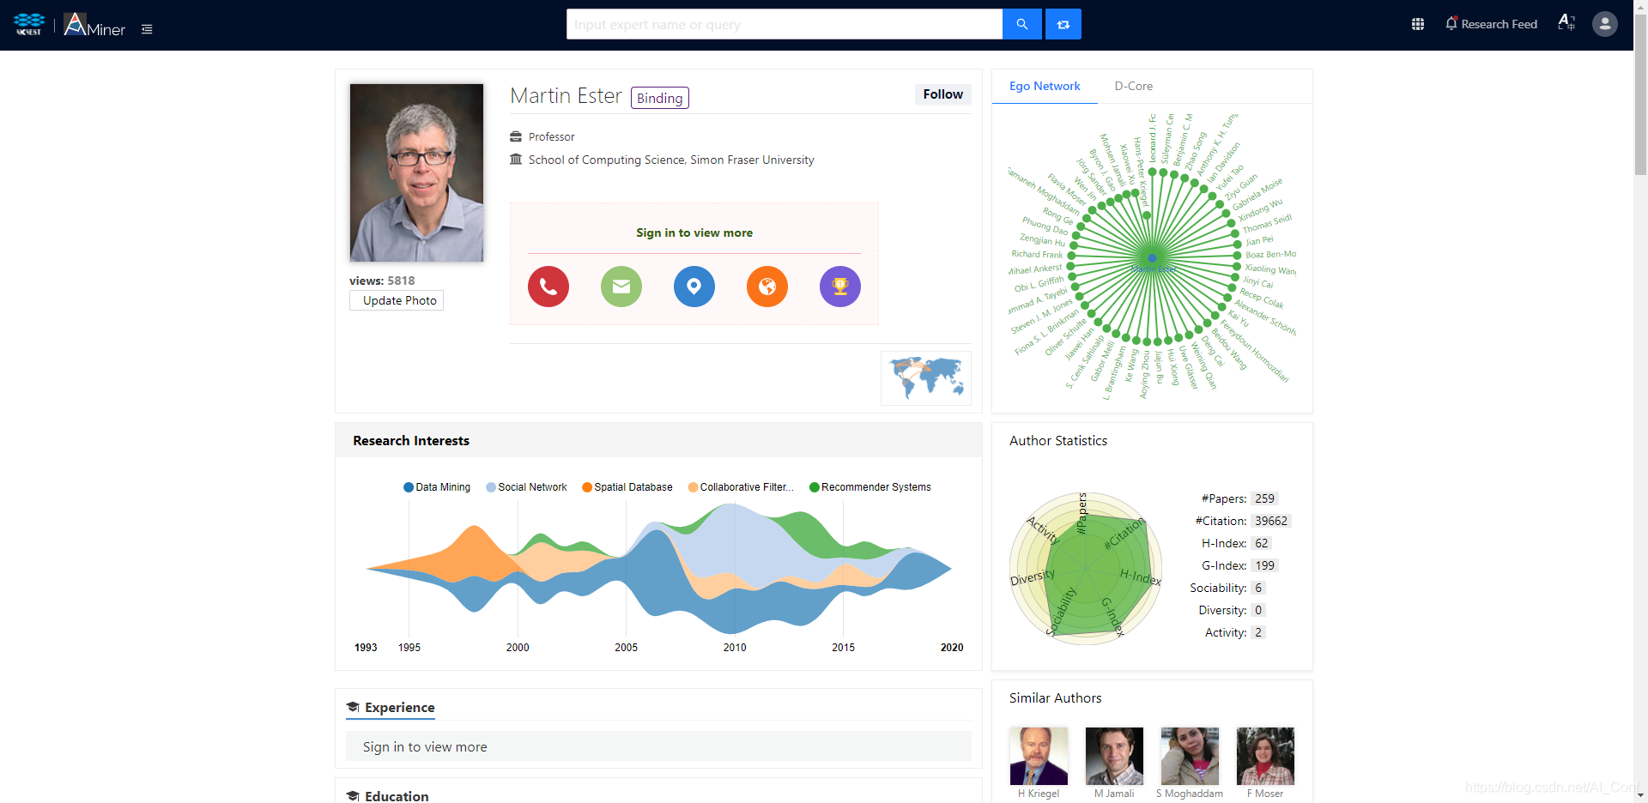Switch to the D-Core tab
Viewport: 1648px width, 803px height.
pos(1134,86)
